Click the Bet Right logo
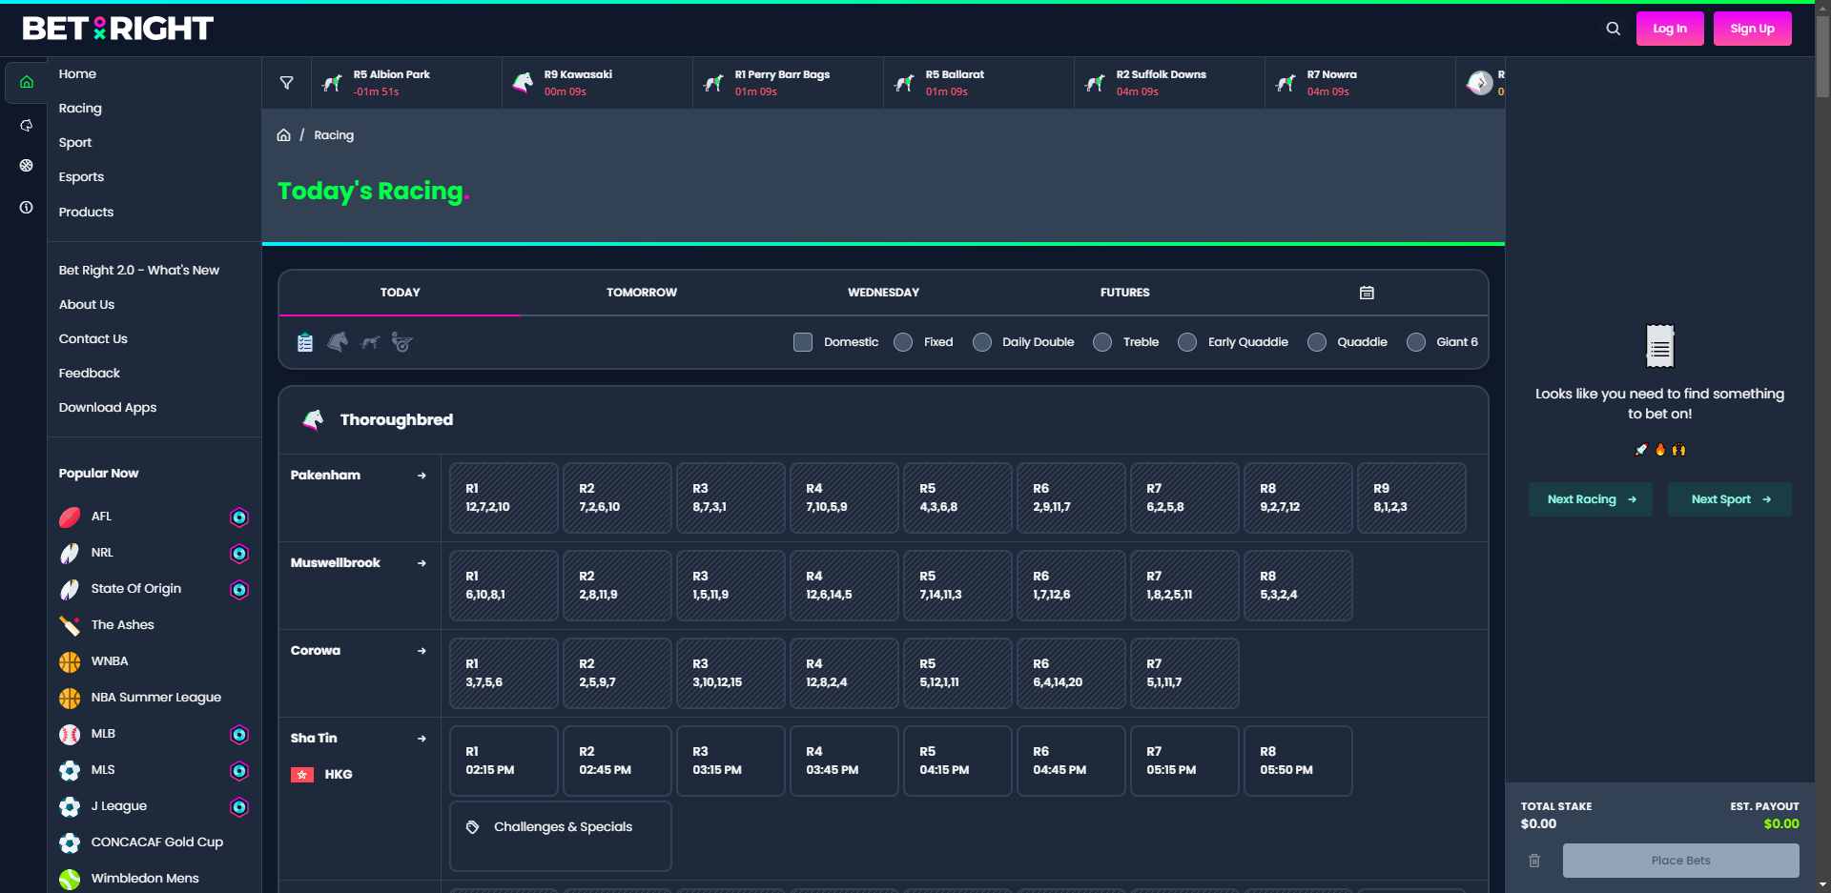1831x893 pixels. click(x=117, y=29)
